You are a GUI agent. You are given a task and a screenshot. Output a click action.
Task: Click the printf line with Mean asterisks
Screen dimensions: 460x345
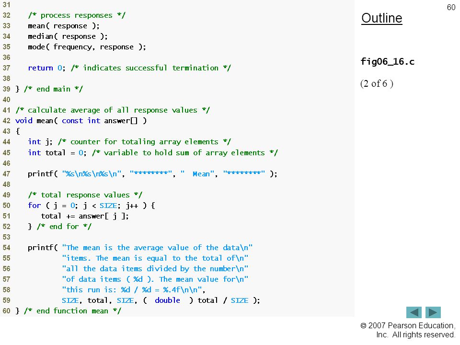click(x=152, y=174)
